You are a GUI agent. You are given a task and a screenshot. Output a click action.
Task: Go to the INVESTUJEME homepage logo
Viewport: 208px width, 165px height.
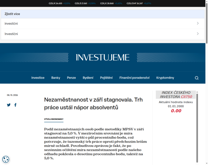click(103, 57)
